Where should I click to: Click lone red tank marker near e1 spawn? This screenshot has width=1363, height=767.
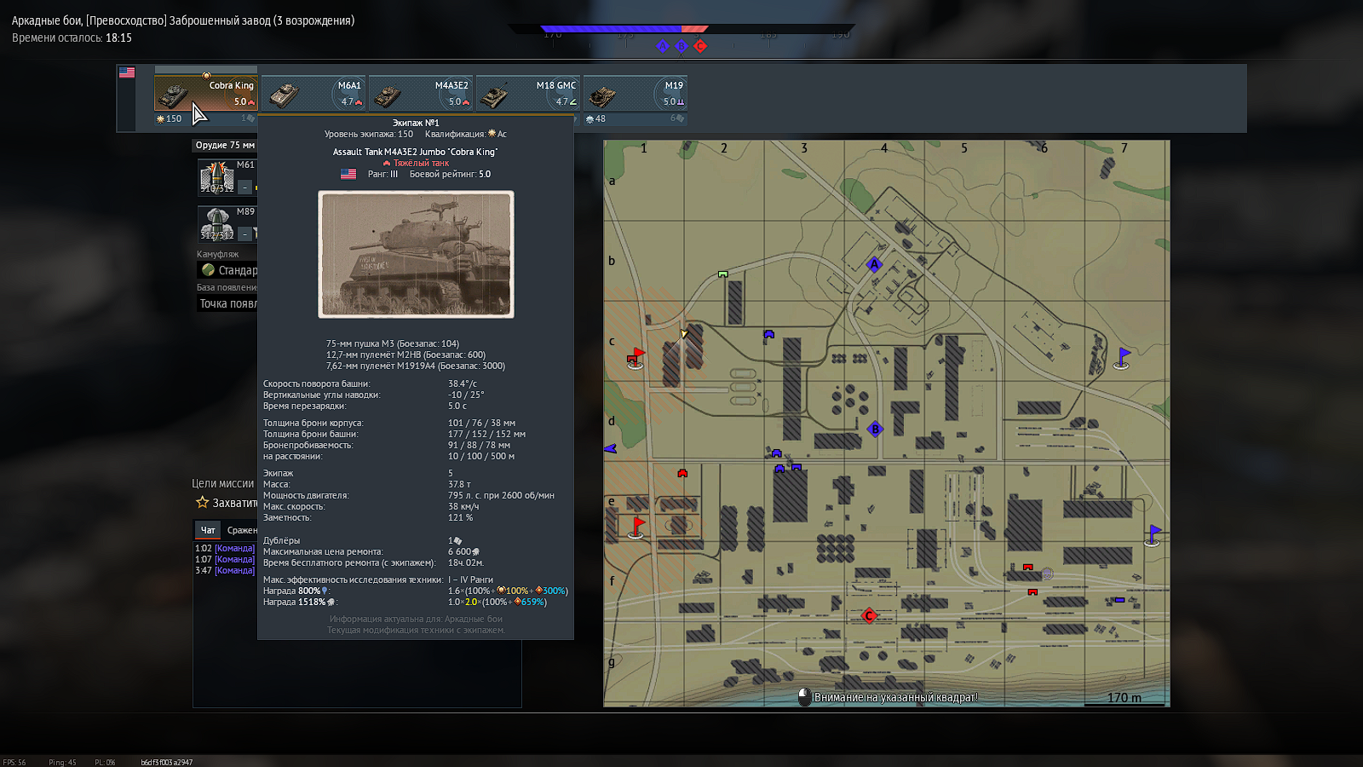click(682, 473)
